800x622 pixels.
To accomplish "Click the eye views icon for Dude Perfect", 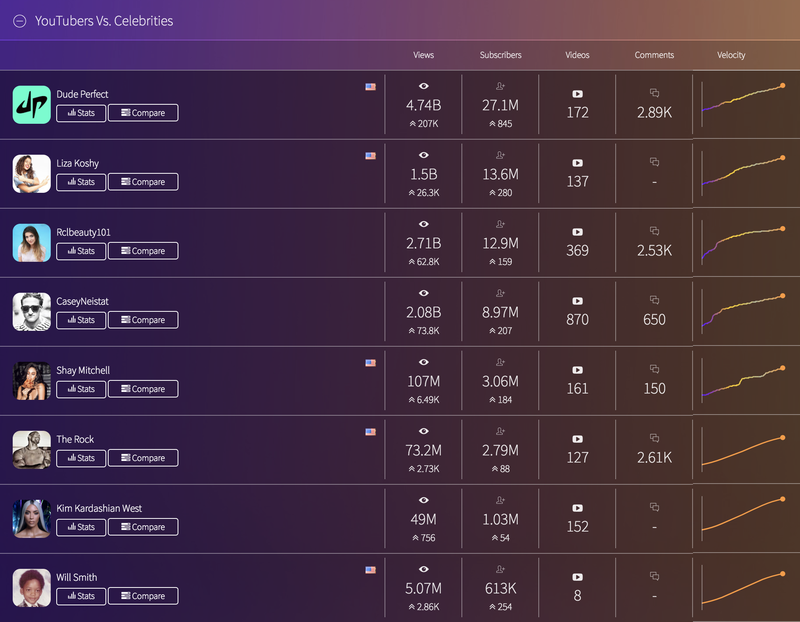I will pos(423,86).
